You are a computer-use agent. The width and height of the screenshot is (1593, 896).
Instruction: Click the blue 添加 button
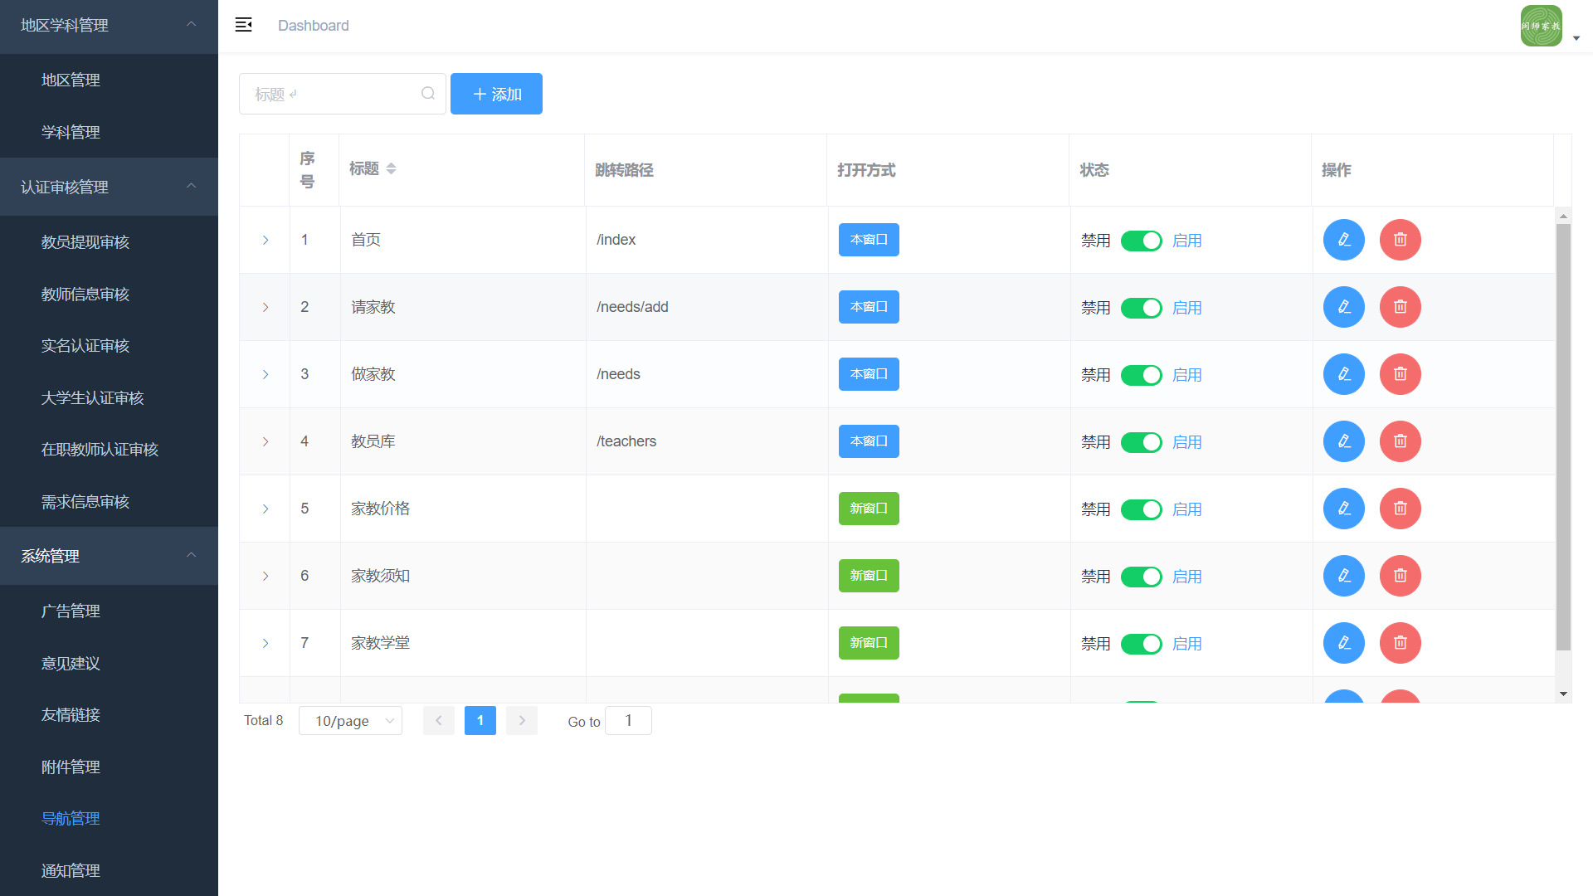point(496,94)
